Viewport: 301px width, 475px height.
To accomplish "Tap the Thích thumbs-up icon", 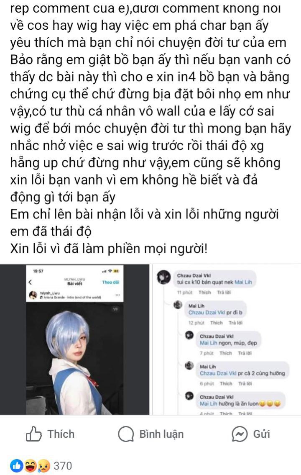I will coord(33,434).
